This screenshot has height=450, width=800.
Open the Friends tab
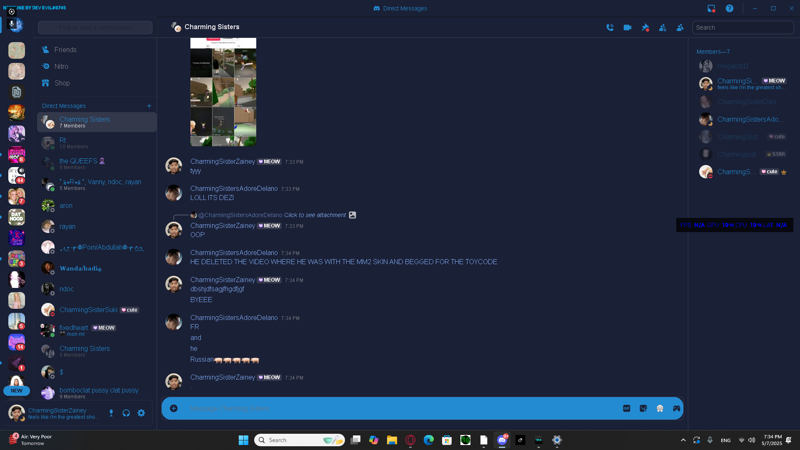click(x=65, y=50)
